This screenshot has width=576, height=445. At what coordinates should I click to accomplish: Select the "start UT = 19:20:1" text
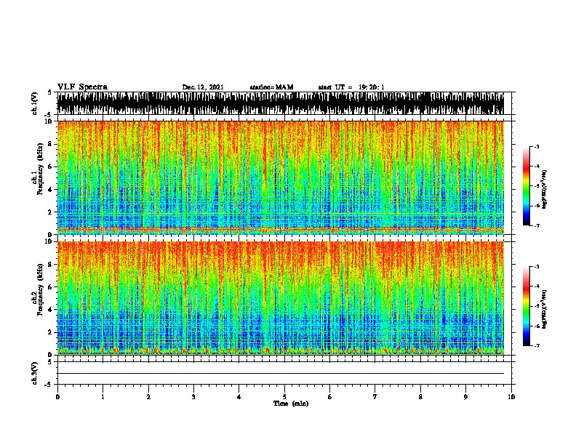pos(351,87)
